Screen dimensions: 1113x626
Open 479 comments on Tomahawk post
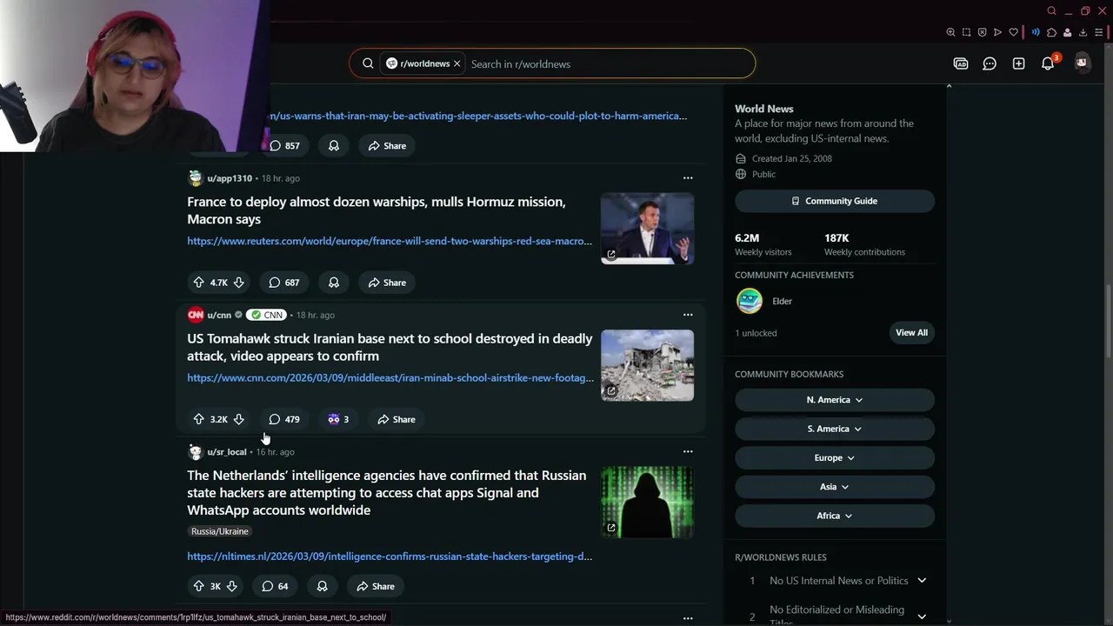[283, 419]
